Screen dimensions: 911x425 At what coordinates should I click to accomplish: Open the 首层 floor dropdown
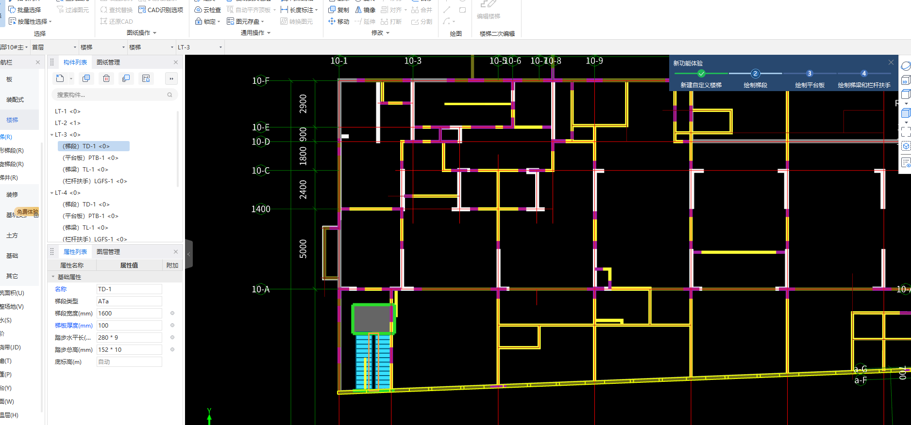54,47
